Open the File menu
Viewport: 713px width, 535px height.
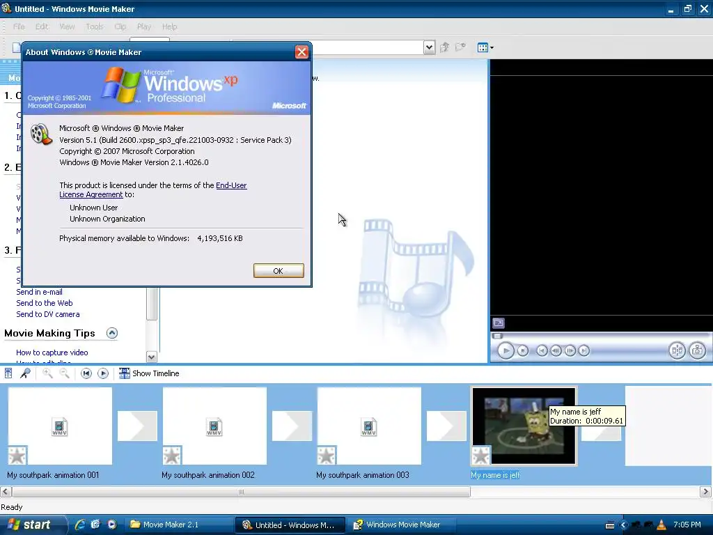point(19,26)
